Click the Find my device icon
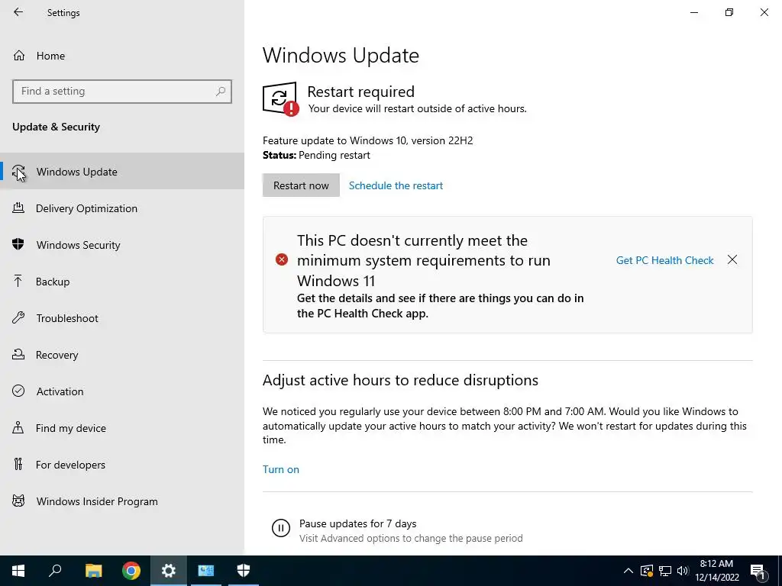Image resolution: width=782 pixels, height=586 pixels. click(18, 427)
